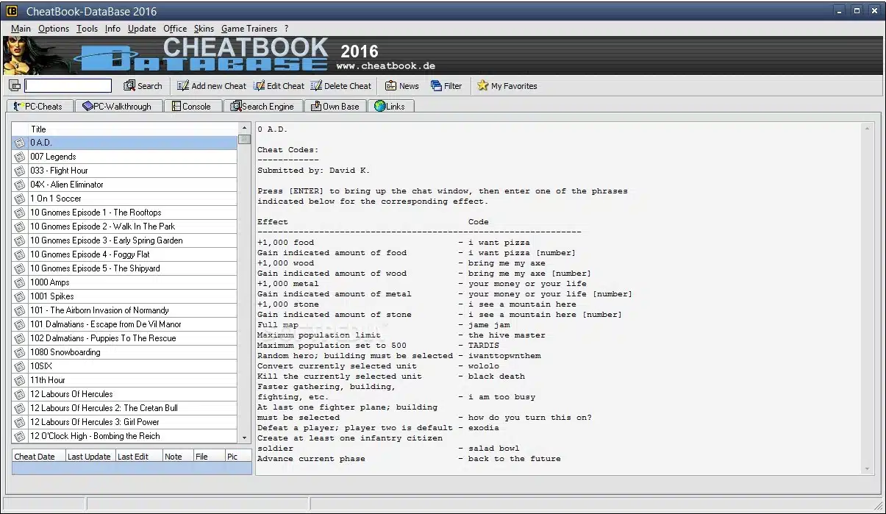The image size is (886, 514).
Task: Click the cheat text pane scroll up arrow
Action: click(868, 129)
